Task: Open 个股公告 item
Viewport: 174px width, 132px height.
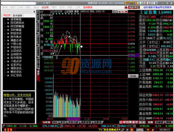Action: [16, 44]
